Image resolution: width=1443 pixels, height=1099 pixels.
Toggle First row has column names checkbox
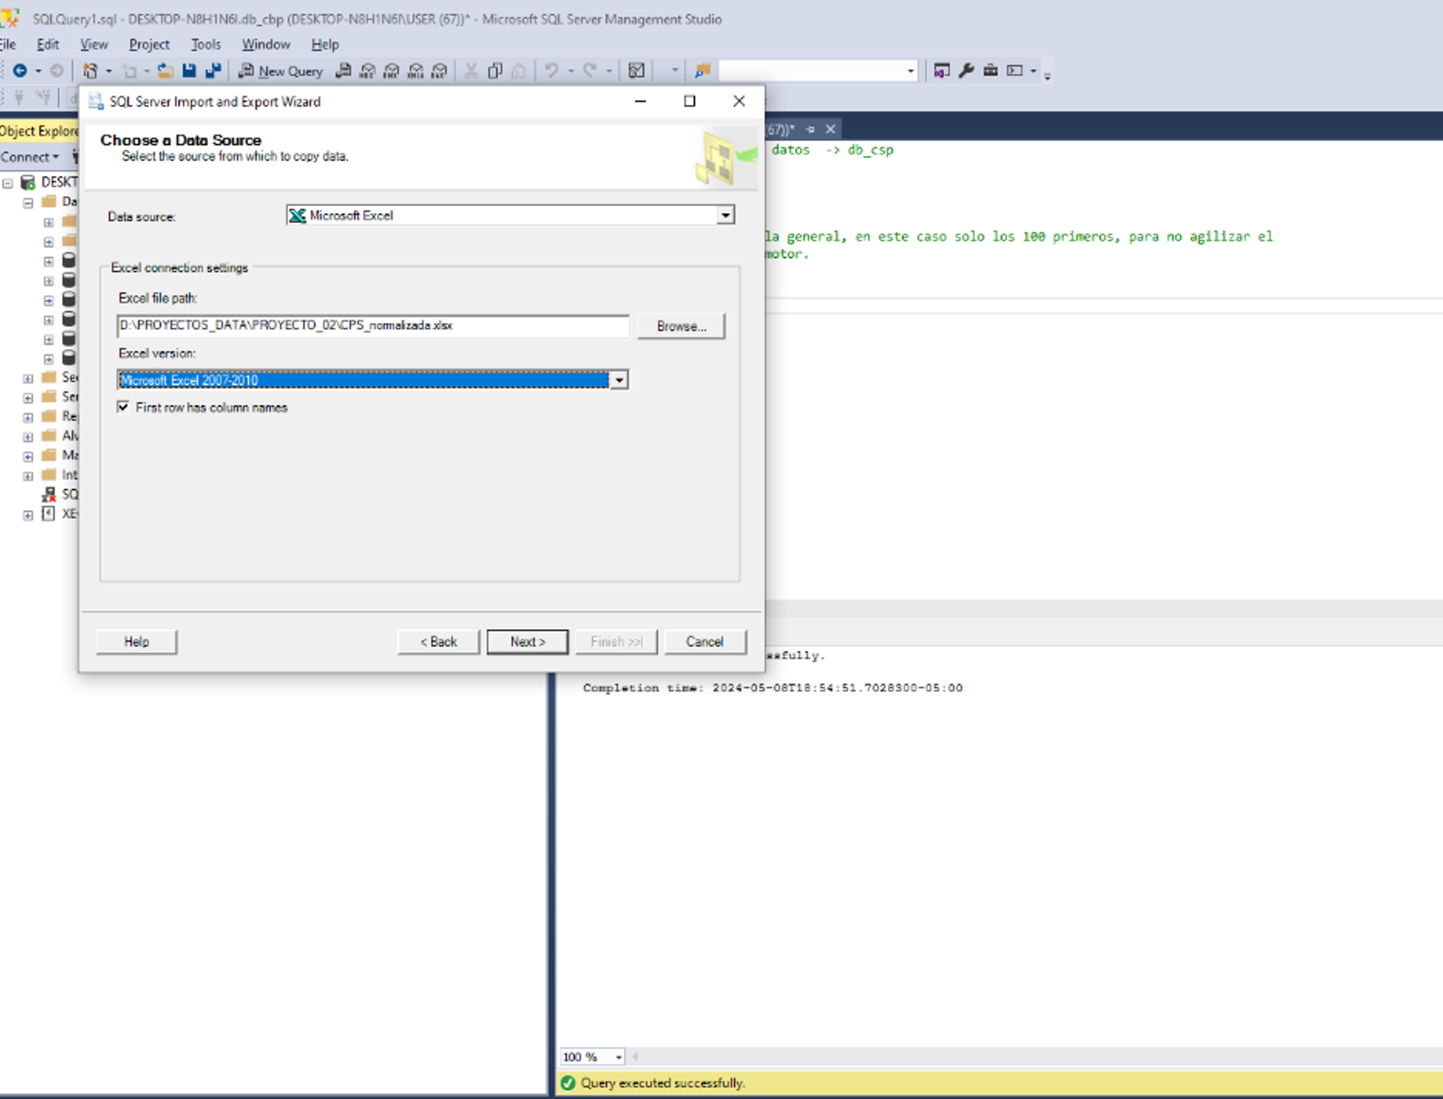(123, 407)
